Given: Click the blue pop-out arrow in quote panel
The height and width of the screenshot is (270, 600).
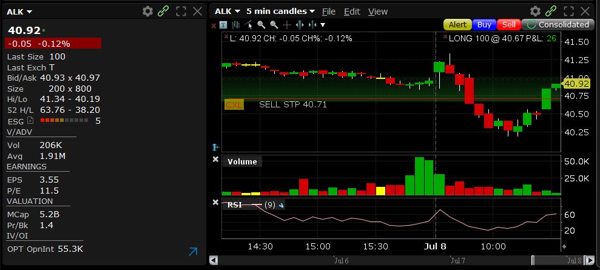Looking at the screenshot, I should (x=194, y=251).
